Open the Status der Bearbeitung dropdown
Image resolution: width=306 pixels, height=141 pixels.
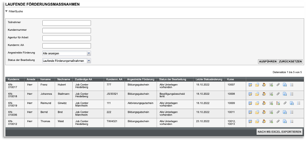pyautogui.click(x=89, y=61)
